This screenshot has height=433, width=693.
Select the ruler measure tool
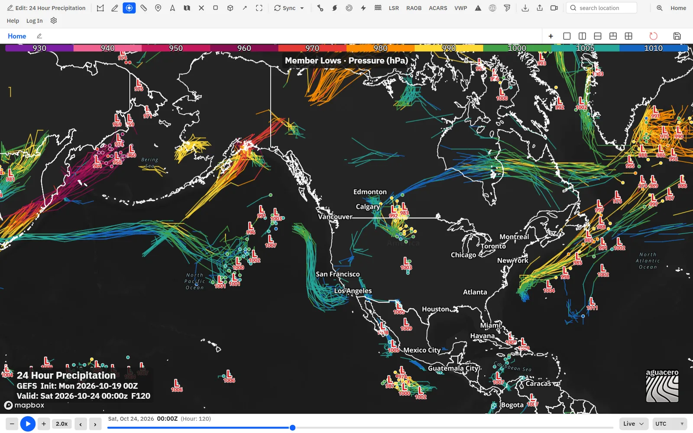pos(143,8)
